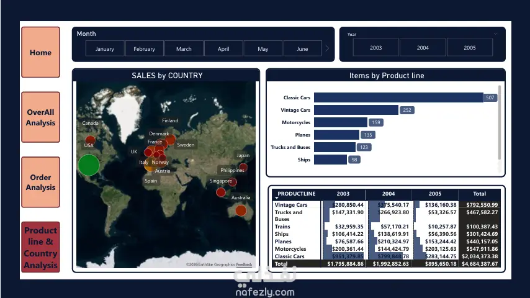
Task: Toggle the March month filter
Action: pos(184,48)
